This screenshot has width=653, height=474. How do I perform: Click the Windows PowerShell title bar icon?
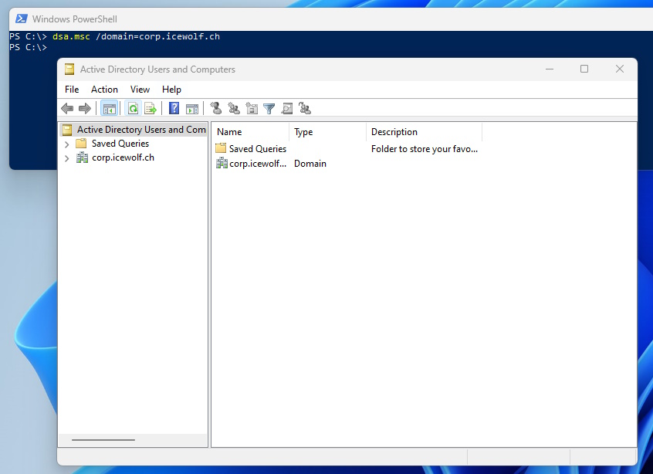22,19
